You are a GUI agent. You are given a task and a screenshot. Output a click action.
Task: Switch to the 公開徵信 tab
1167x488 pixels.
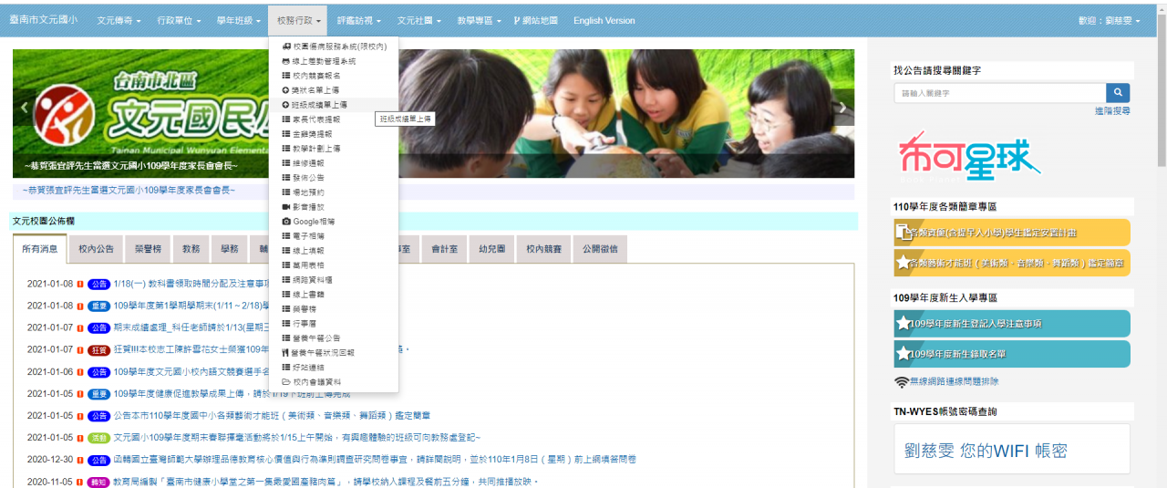(600, 249)
